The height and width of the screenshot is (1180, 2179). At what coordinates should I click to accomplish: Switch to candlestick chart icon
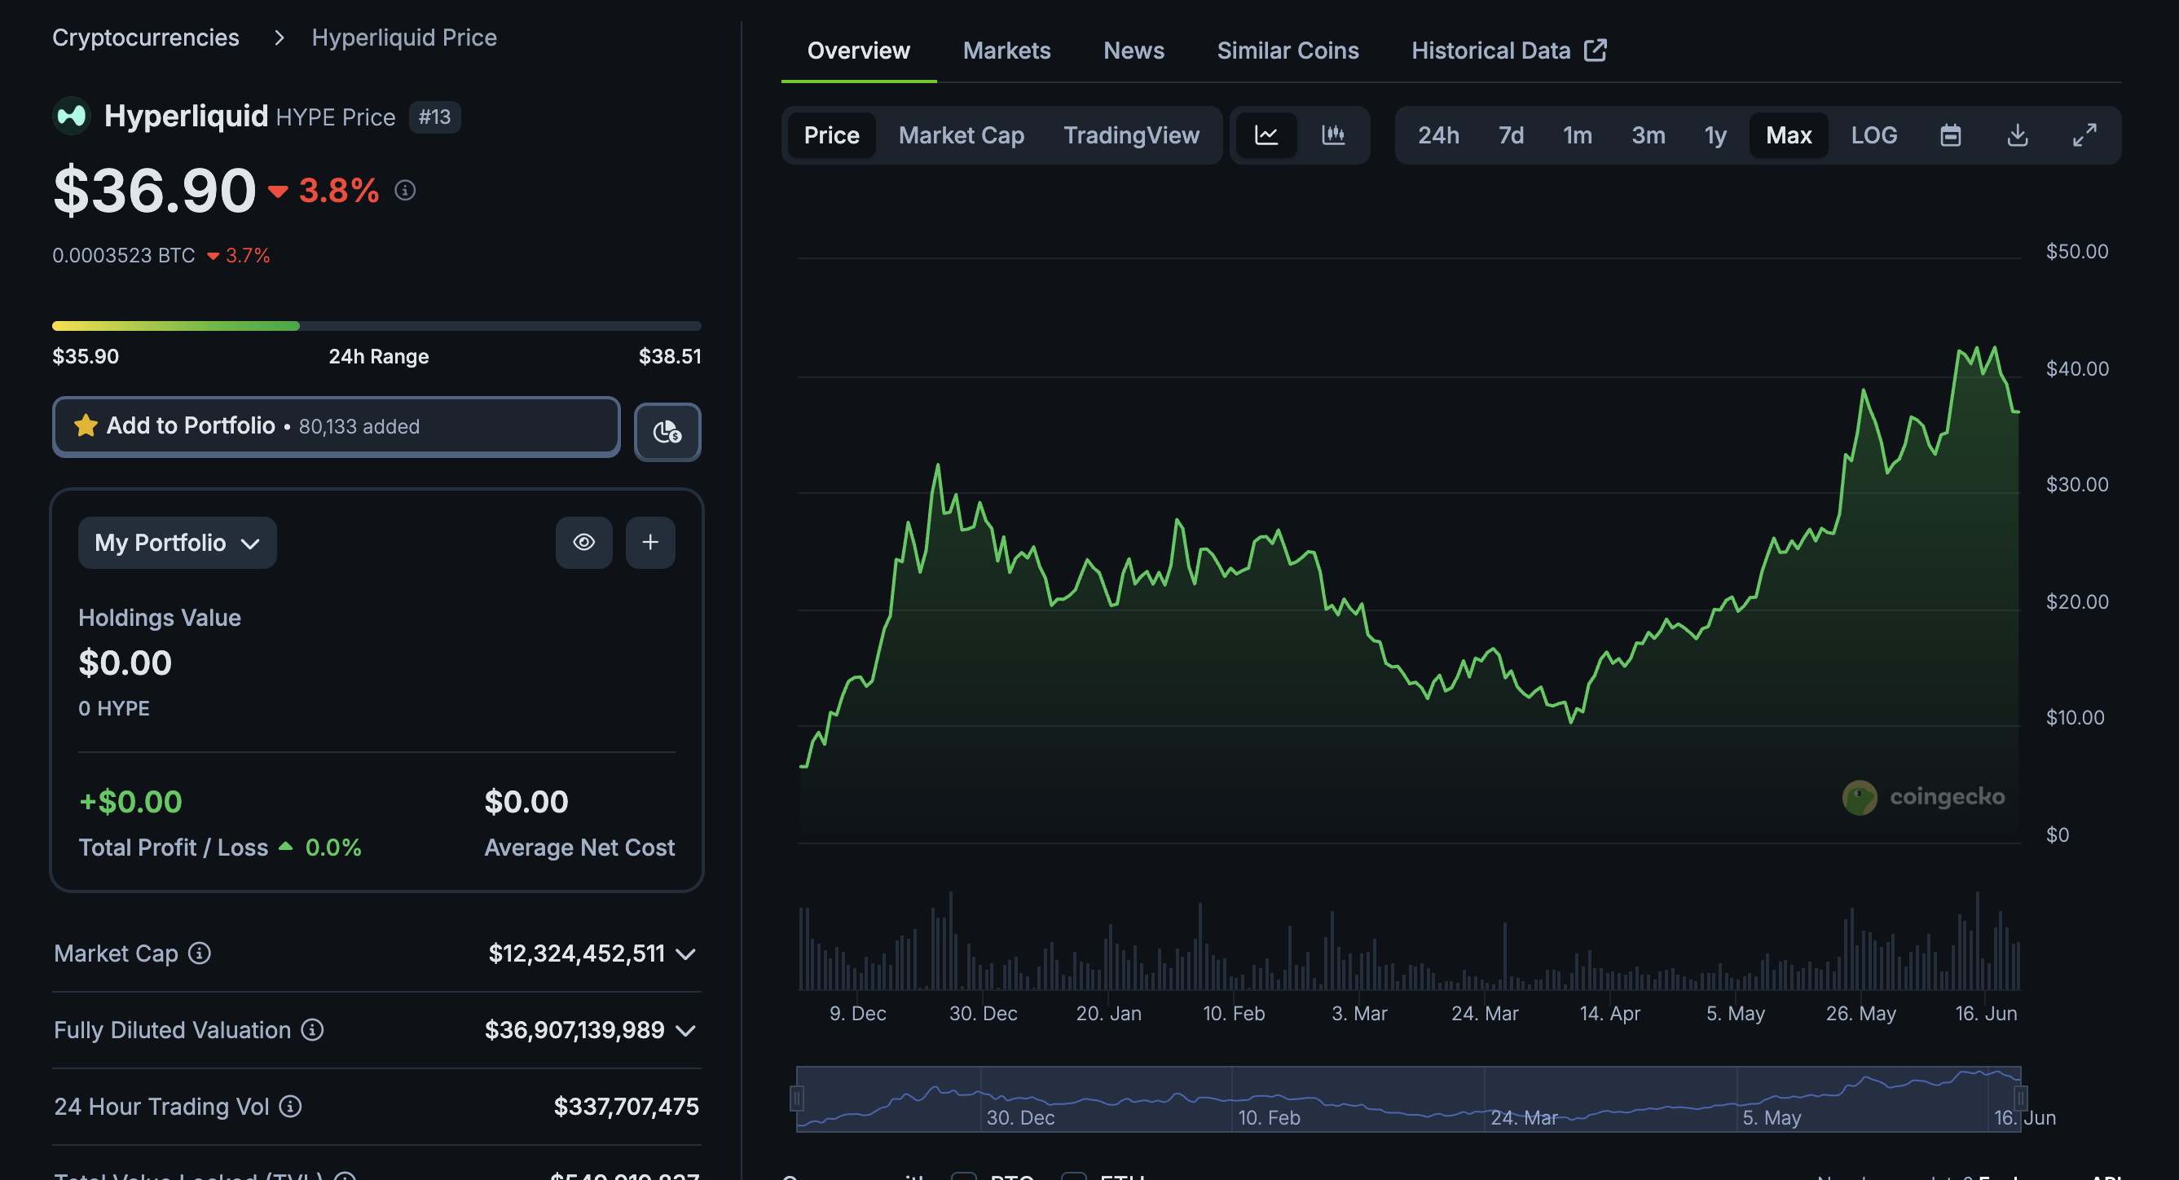point(1333,135)
